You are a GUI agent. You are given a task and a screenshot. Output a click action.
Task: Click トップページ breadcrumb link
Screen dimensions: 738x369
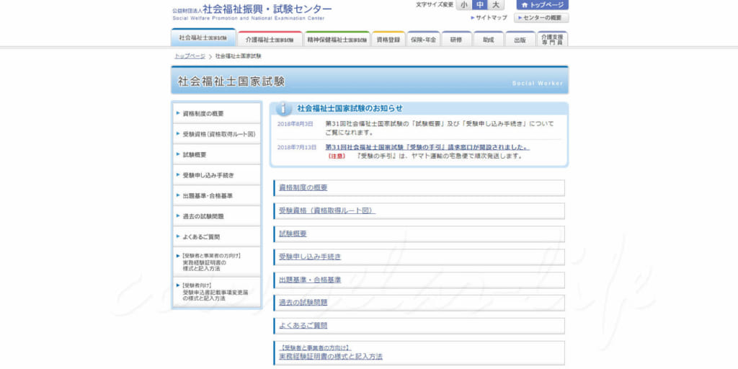tap(190, 56)
